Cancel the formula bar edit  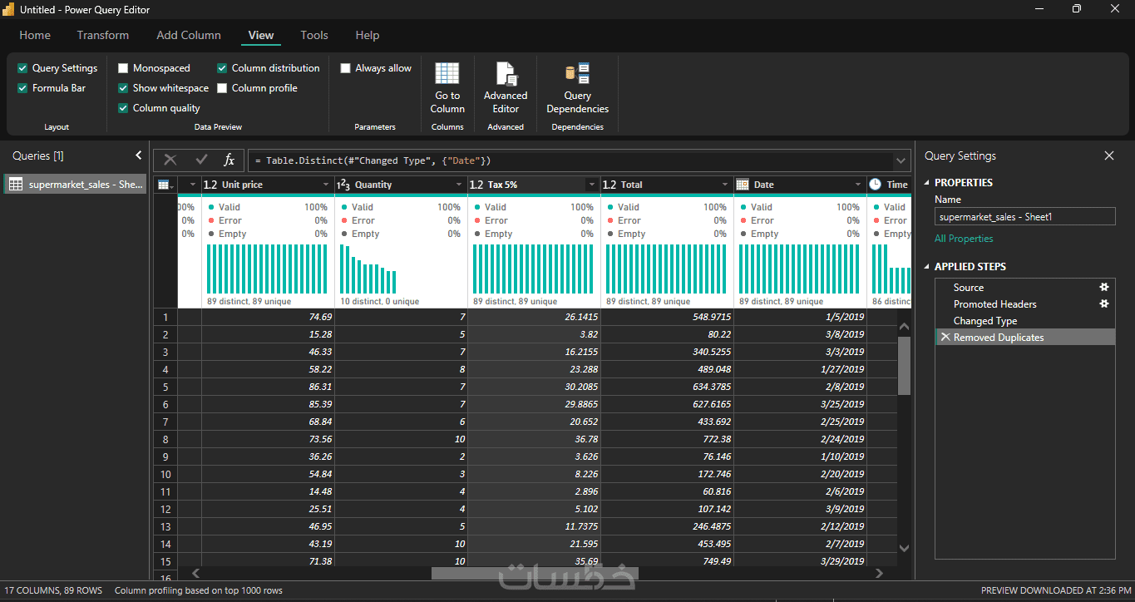pos(170,160)
